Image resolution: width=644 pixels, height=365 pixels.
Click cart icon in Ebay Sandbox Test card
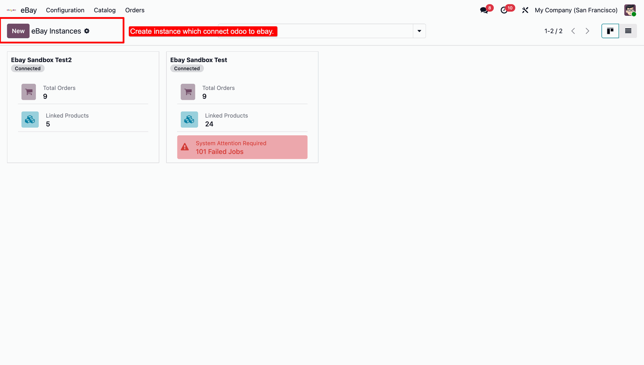tap(188, 92)
